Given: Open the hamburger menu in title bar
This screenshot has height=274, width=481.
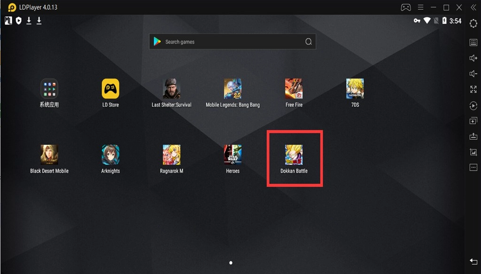Looking at the screenshot, I should pos(420,7).
